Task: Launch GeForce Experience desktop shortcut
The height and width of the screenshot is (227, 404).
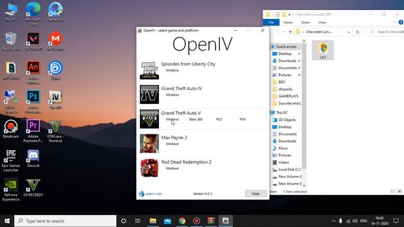Action: point(11,190)
